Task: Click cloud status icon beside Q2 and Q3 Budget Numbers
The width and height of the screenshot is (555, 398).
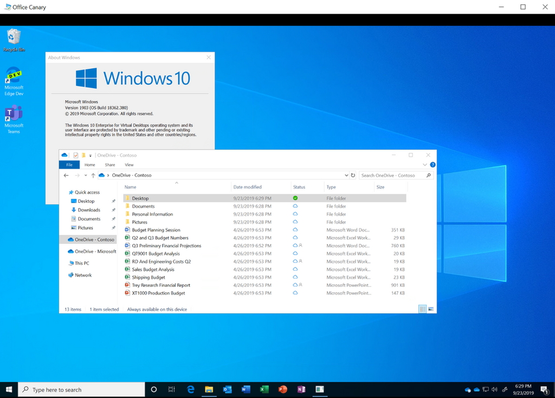Action: pos(294,237)
